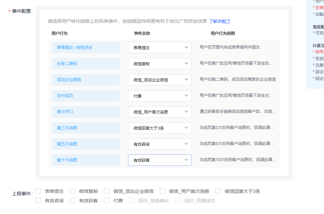Open the 了解详情 external link
The width and height of the screenshot is (324, 214).
coord(219,21)
